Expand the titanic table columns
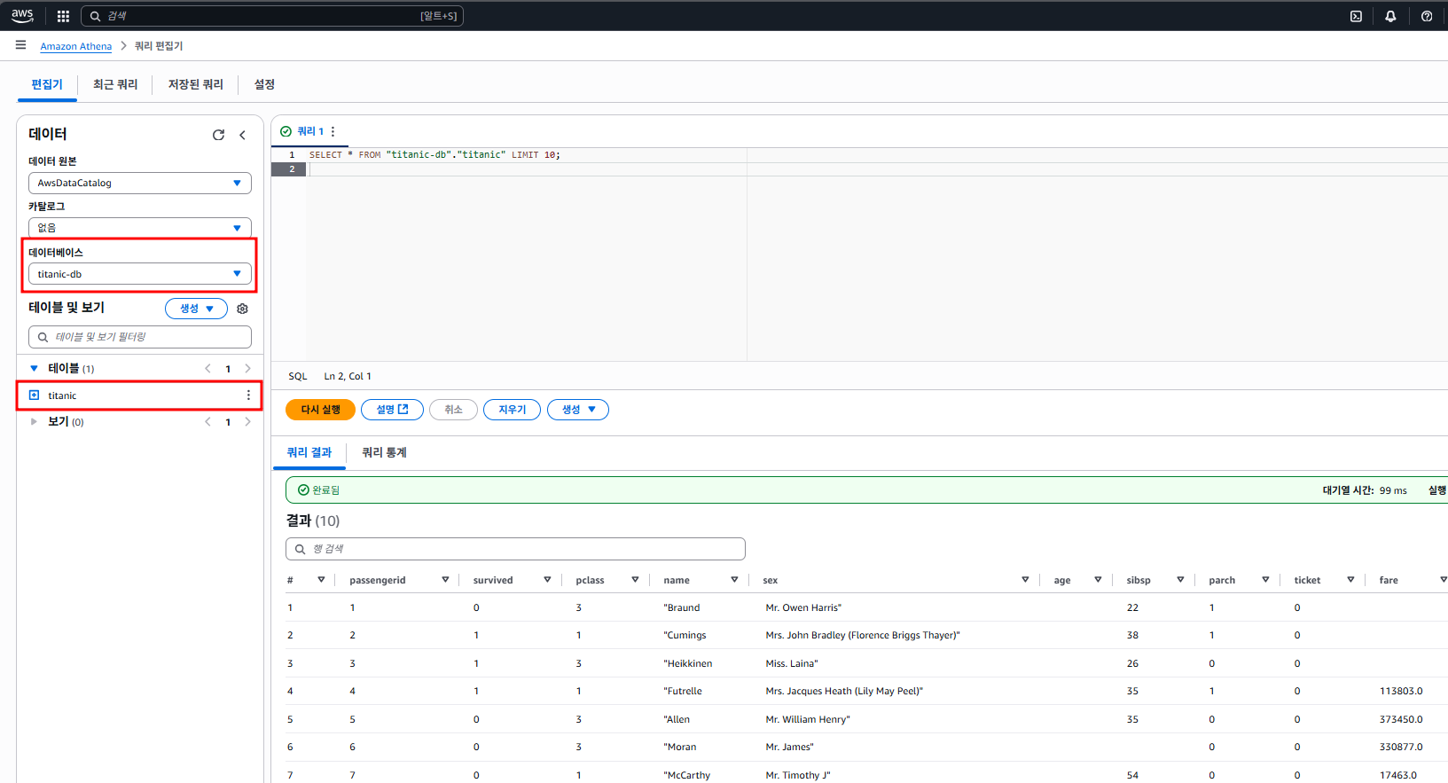This screenshot has width=1448, height=783. 34,395
